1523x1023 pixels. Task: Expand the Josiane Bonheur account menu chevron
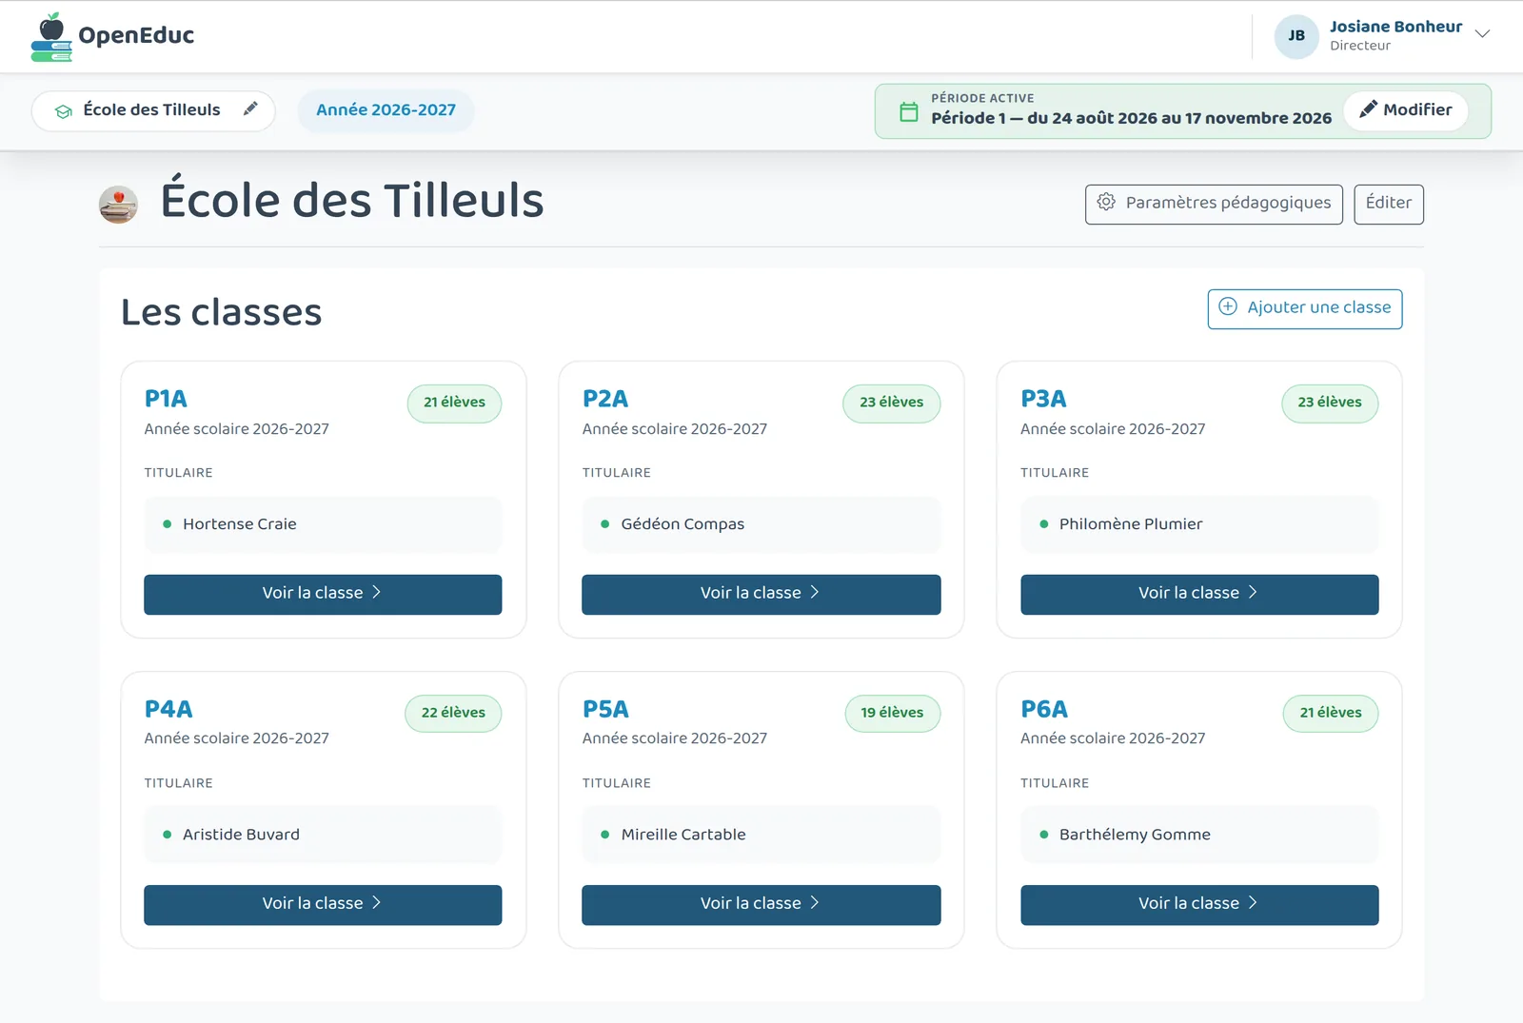(x=1482, y=33)
